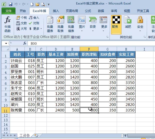Open the 文件 file tab
Viewport: 155px width, 139px height.
pyautogui.click(x=8, y=11)
